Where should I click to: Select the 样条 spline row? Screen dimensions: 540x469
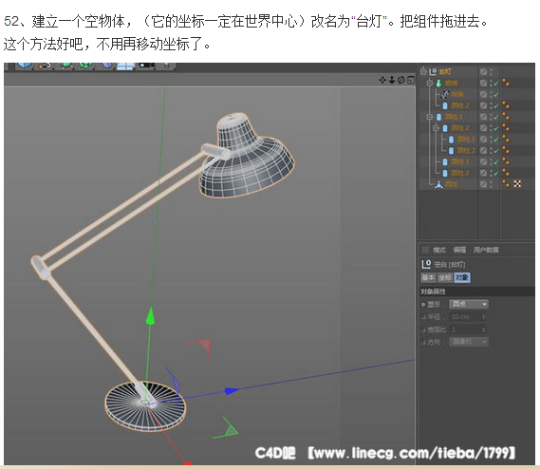tap(457, 94)
